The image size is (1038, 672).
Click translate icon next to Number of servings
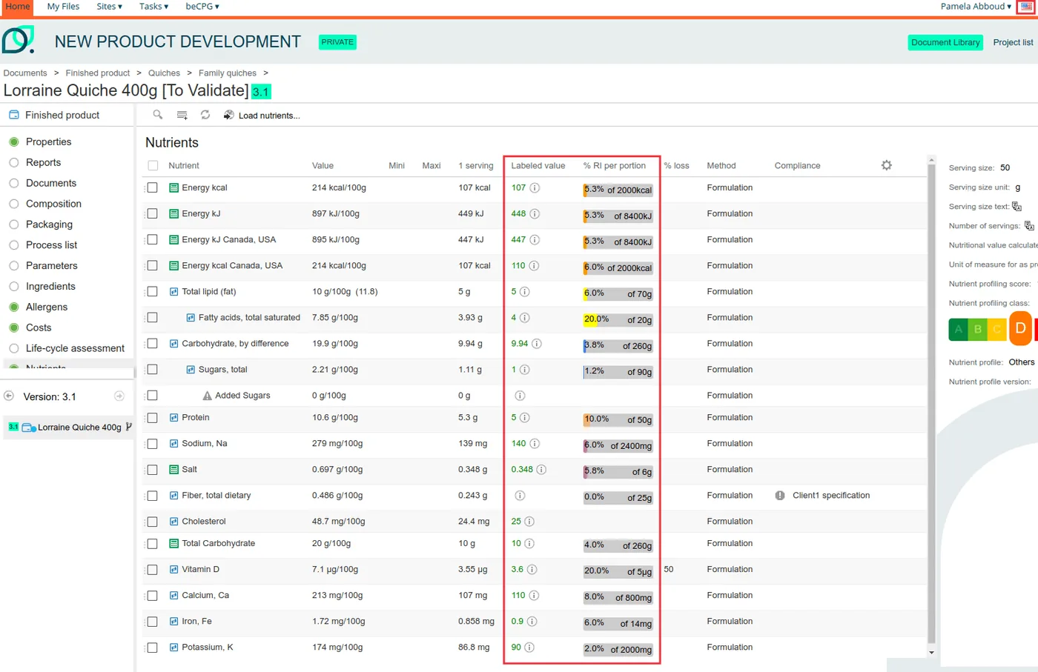pos(1029,226)
